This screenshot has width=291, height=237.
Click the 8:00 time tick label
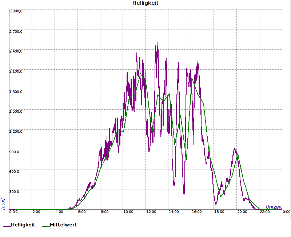(105, 212)
